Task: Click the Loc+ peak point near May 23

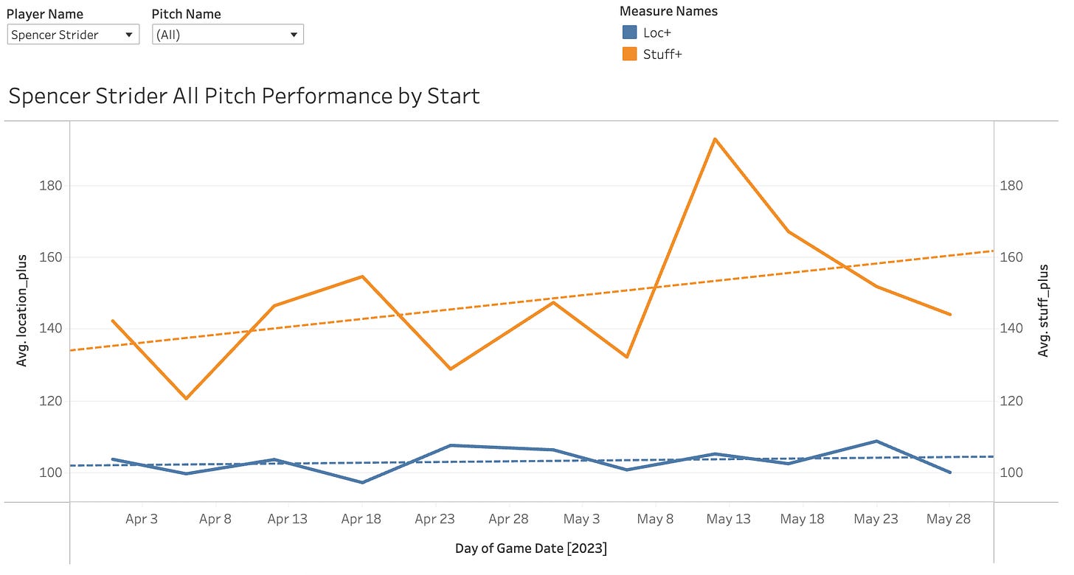Action: click(x=876, y=442)
